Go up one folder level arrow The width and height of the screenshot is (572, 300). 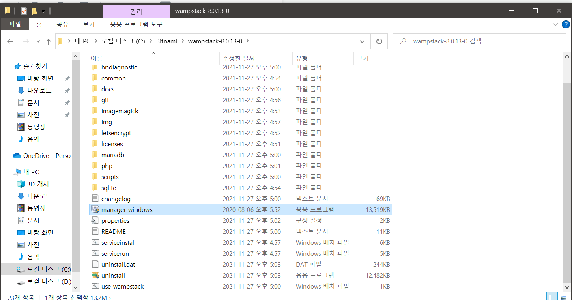click(x=49, y=41)
